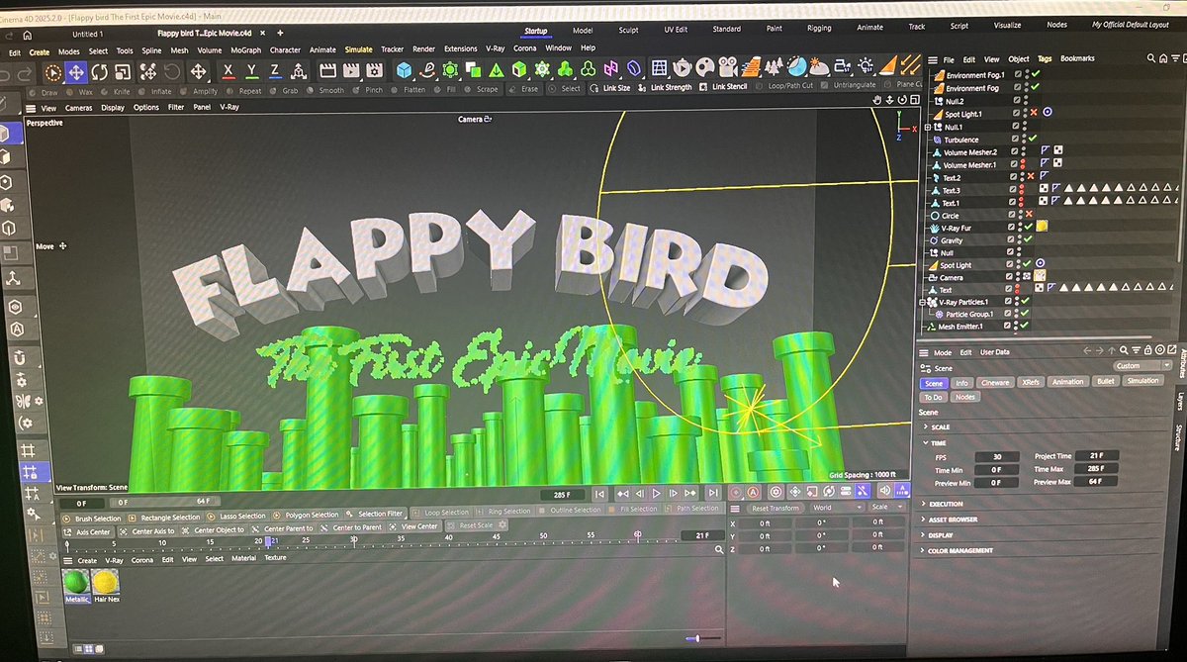
Task: Click the record keyframe red circle icon
Action: click(735, 492)
